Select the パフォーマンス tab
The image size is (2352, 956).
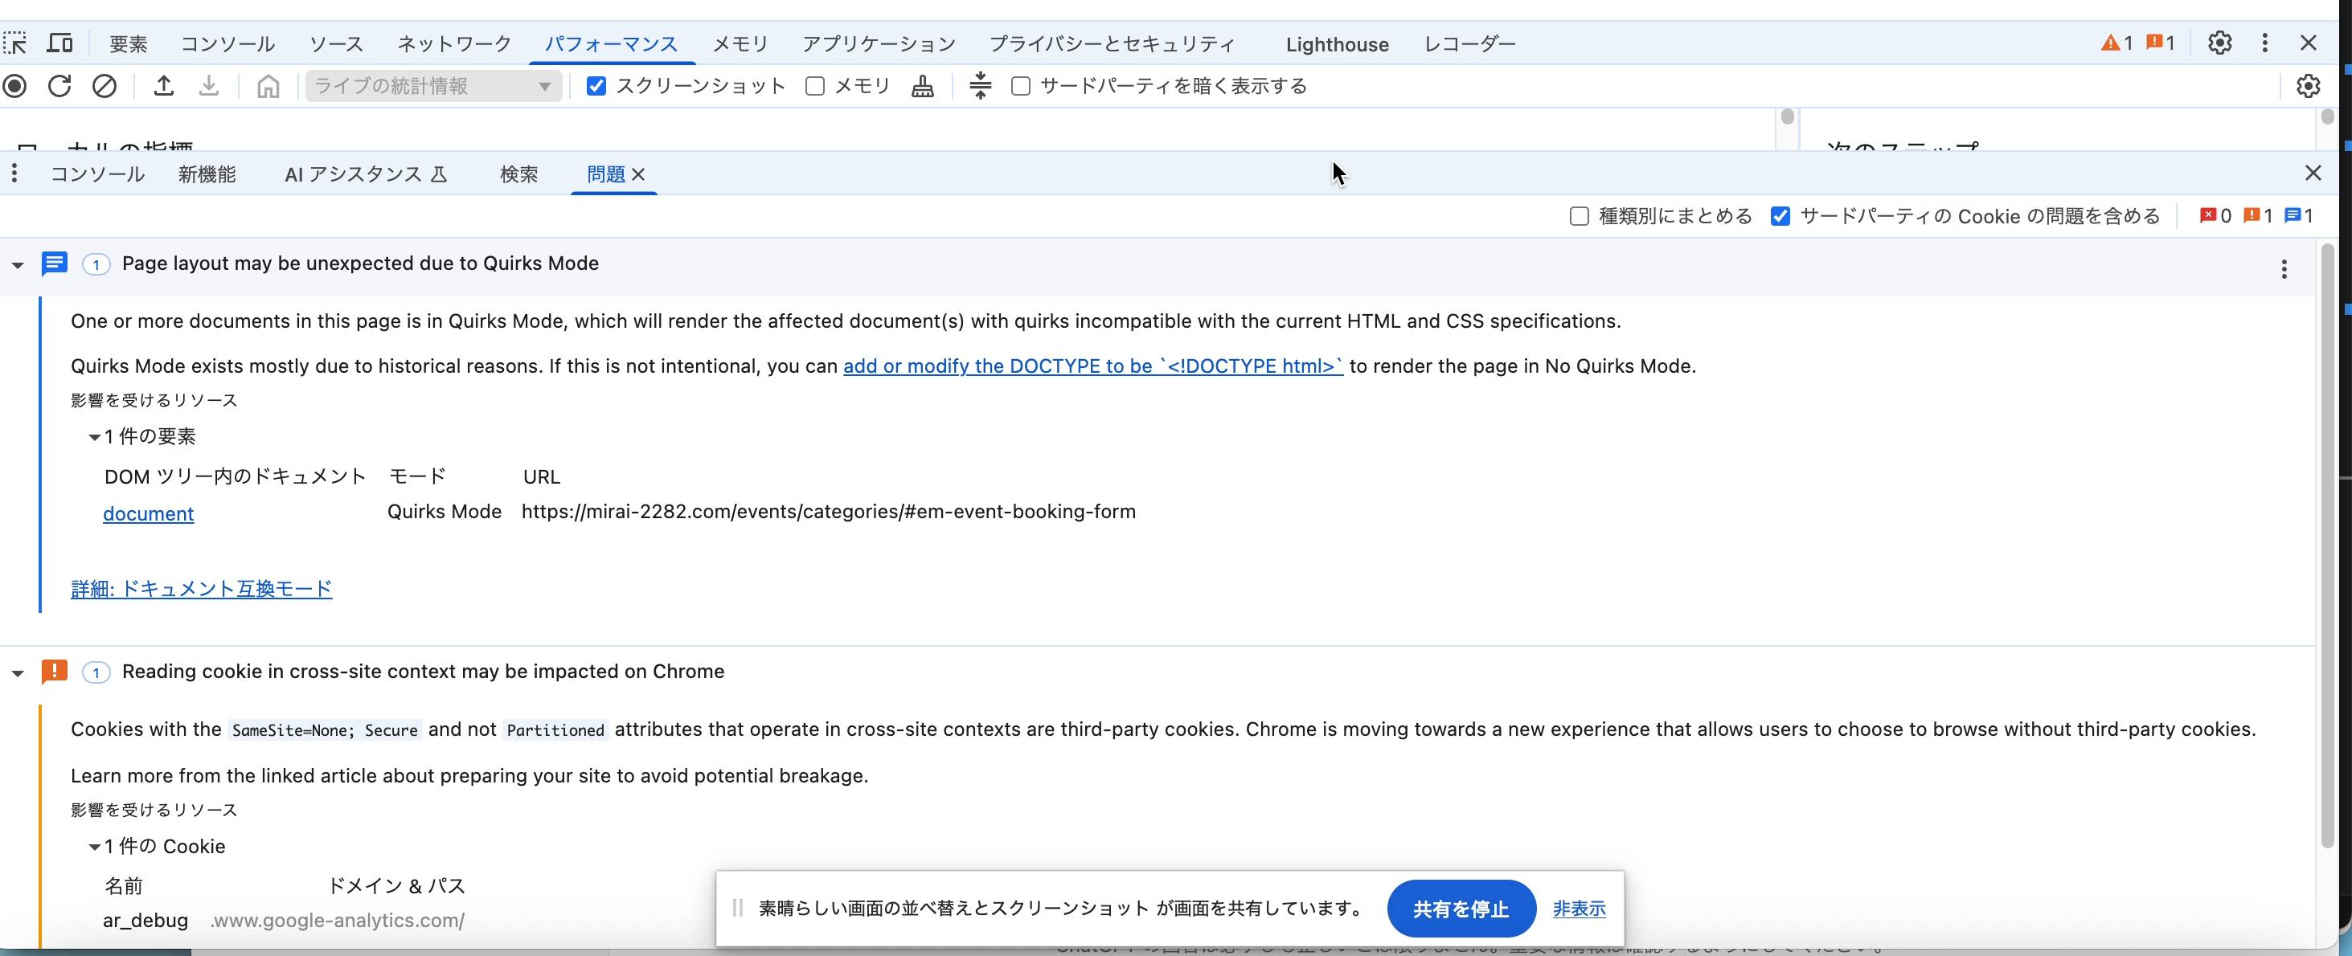611,44
